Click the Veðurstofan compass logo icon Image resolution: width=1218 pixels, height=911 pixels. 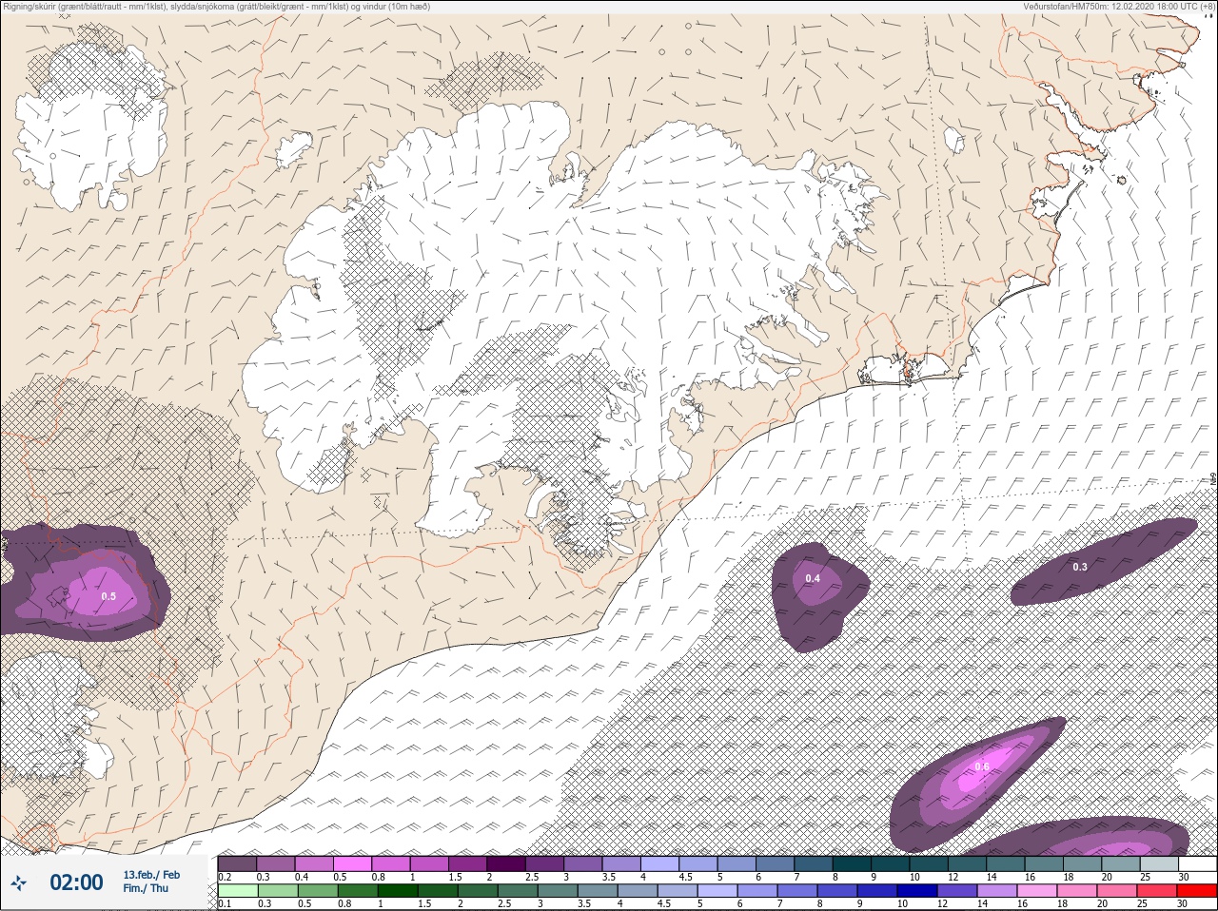click(x=18, y=883)
